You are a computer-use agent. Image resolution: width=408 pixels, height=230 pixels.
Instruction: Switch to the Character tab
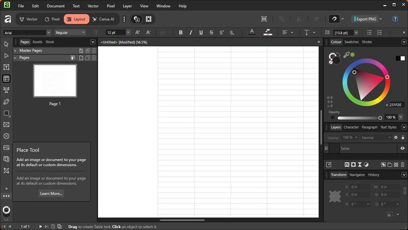pos(351,127)
